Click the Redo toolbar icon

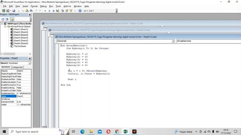(40, 11)
